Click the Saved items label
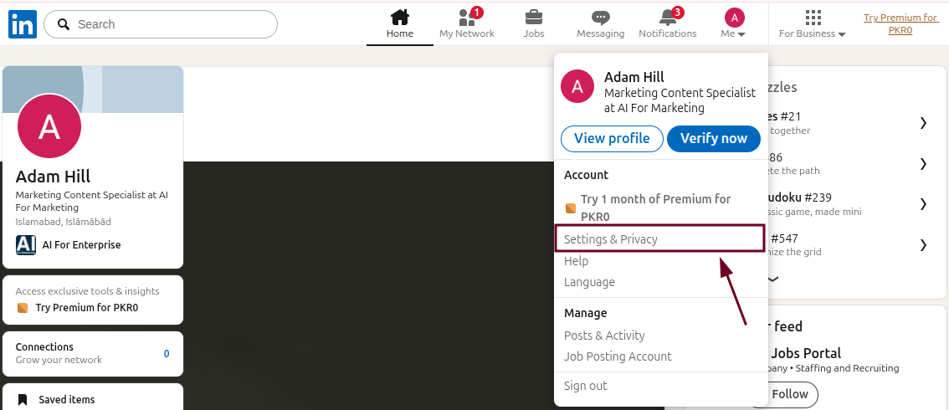The width and height of the screenshot is (949, 410). (67, 400)
